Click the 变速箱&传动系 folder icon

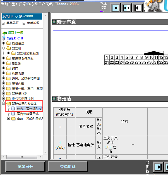[x=8, y=58]
